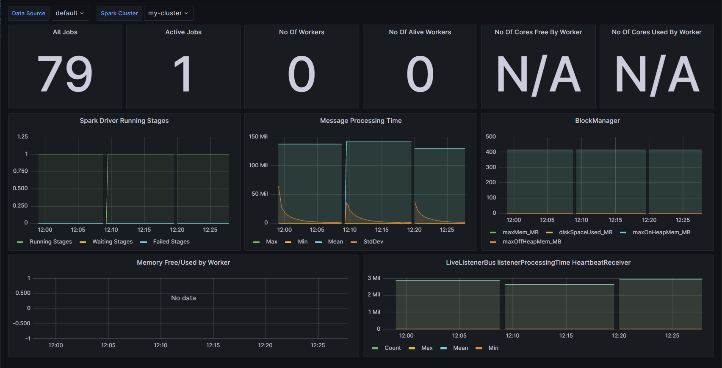This screenshot has width=722, height=368.
Task: Toggle the Count legend label in LiveListenerBus
Action: 392,348
